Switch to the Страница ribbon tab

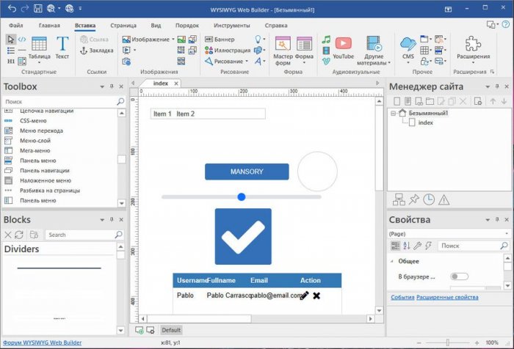(123, 25)
